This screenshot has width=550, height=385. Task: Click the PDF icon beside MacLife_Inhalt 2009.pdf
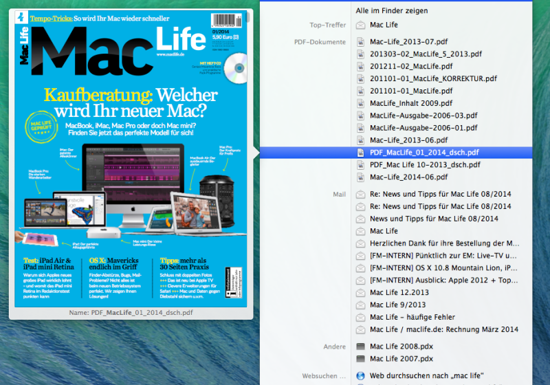[x=360, y=103]
